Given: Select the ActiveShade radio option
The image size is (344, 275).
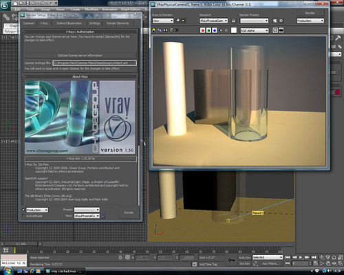Looking at the screenshot, I should tap(23, 216).
